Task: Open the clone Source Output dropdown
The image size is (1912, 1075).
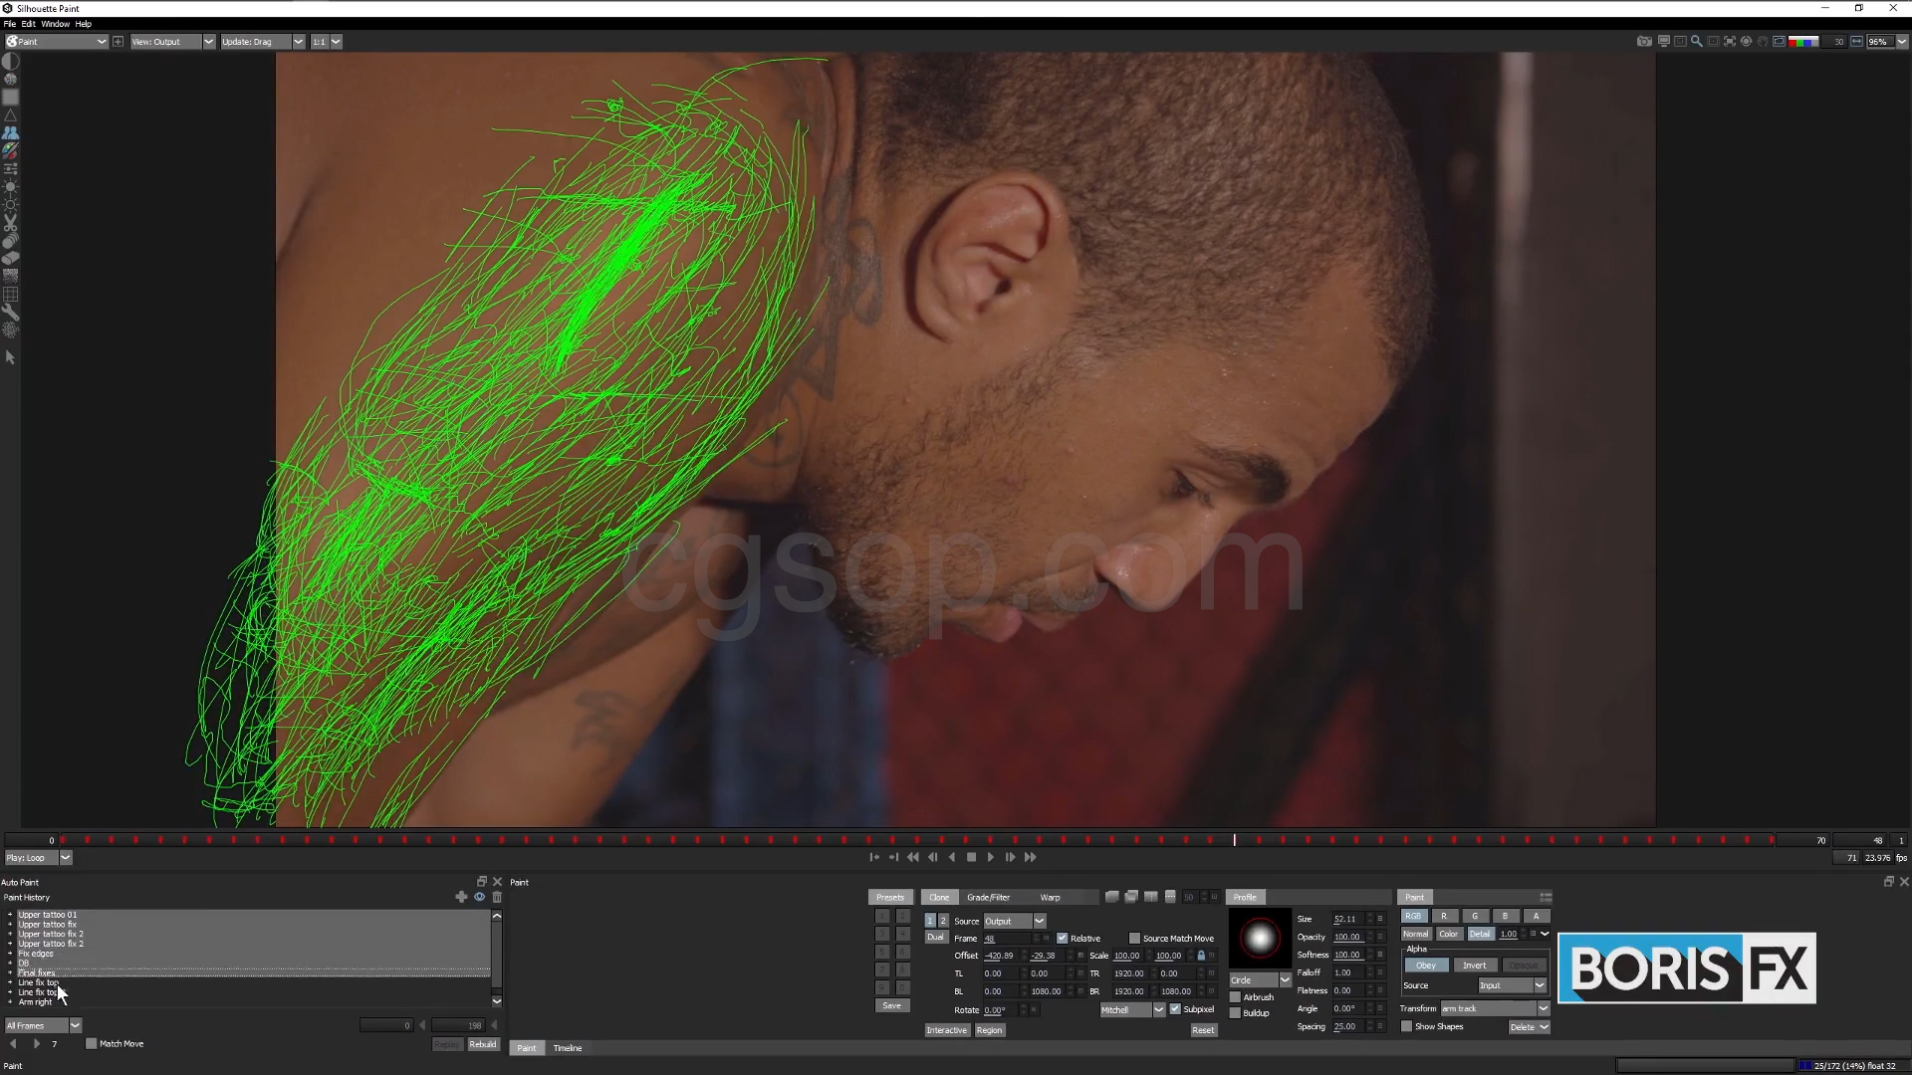Action: pyautogui.click(x=1039, y=921)
